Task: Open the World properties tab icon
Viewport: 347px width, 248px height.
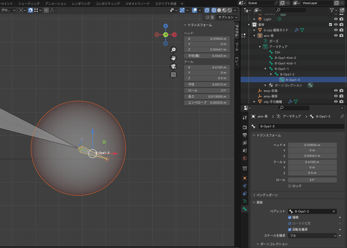Action: click(245, 158)
